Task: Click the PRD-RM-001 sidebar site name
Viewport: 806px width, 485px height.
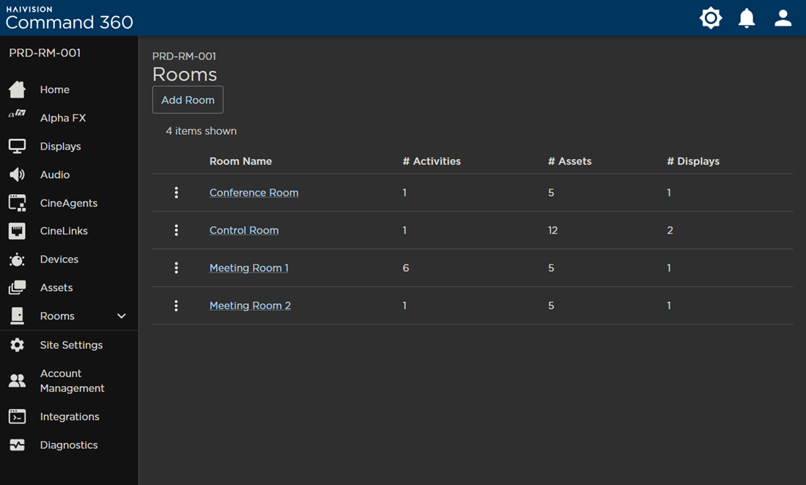Action: point(45,53)
